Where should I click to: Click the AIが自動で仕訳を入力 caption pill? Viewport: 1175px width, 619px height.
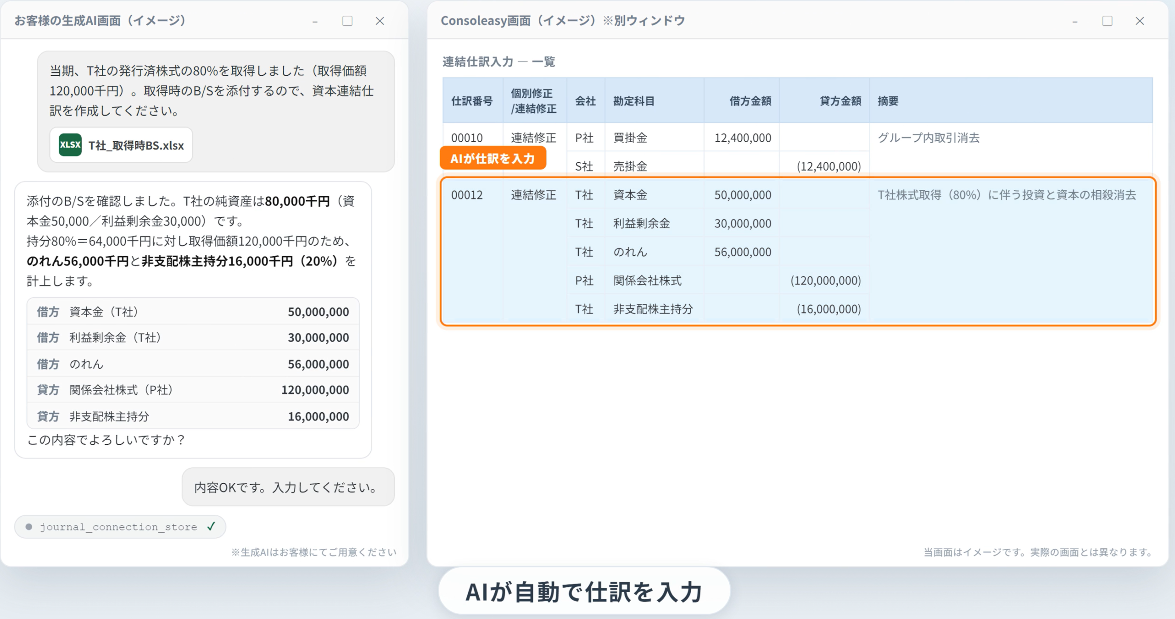(x=584, y=591)
